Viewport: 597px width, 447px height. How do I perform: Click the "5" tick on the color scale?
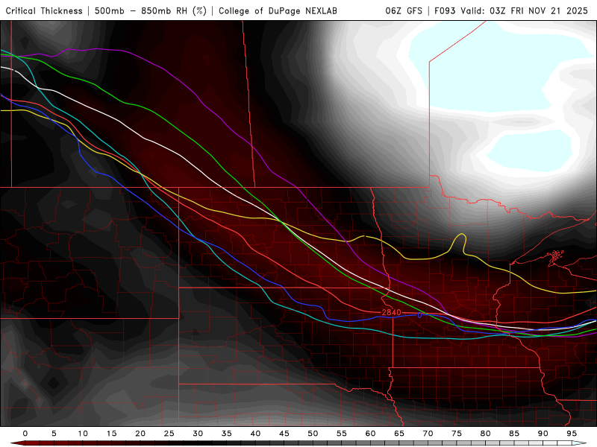click(54, 434)
